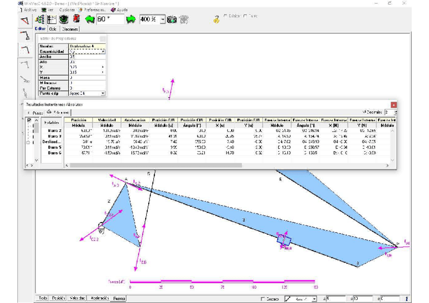Close the Resultados Instantáneos Absolutos window
This screenshot has width=429, height=303.
pyautogui.click(x=394, y=105)
